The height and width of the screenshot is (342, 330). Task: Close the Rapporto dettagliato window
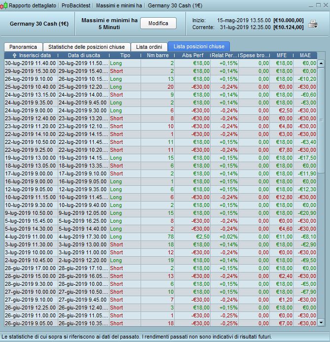(x=326, y=5)
